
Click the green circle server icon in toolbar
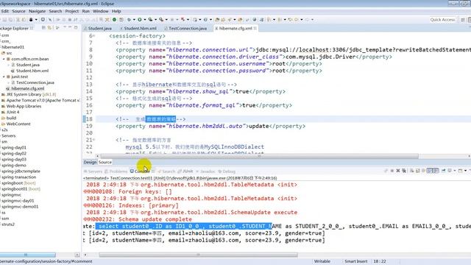(115, 20)
